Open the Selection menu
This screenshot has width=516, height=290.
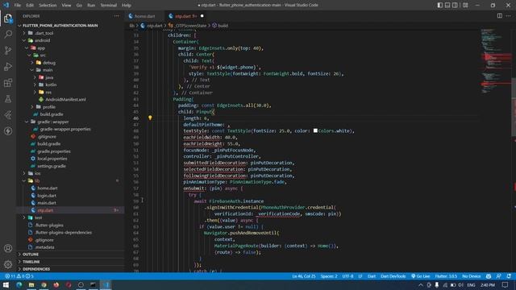[x=48, y=6]
